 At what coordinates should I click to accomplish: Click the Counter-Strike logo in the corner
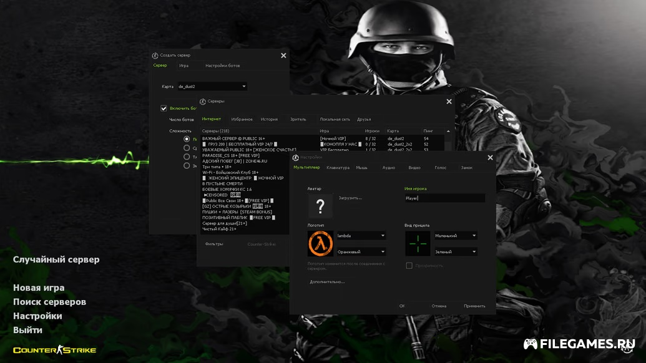pyautogui.click(x=54, y=351)
